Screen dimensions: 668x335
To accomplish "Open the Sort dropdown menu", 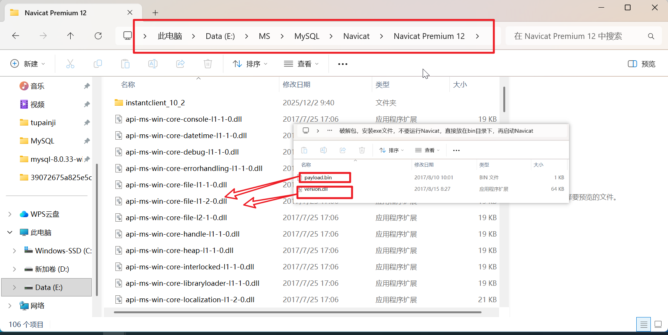I will tap(250, 64).
